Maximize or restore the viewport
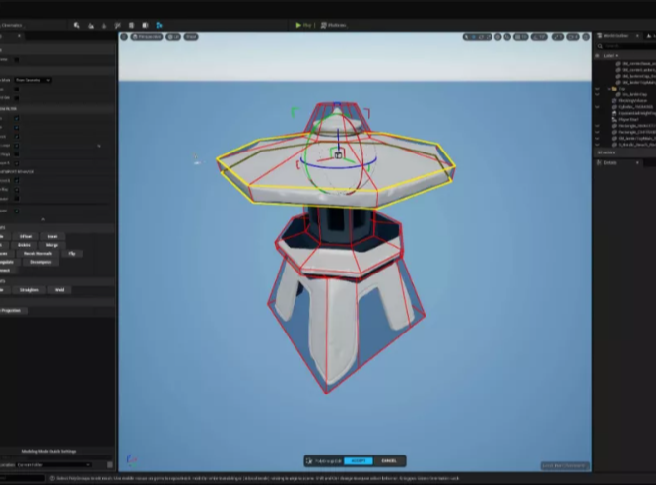656x485 pixels. pyautogui.click(x=586, y=37)
